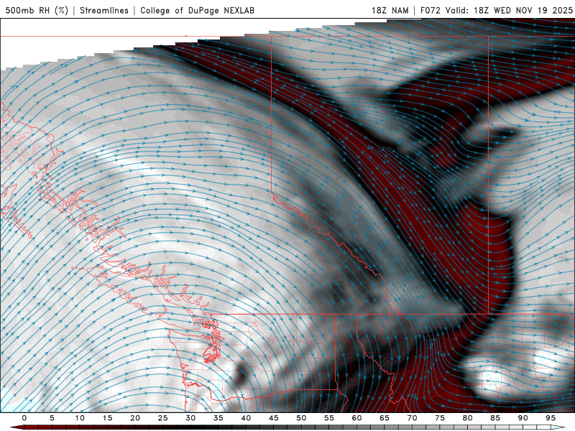This screenshot has height=431, width=575.
Task: Click the "Streamlines" label in header
Action: [x=104, y=10]
